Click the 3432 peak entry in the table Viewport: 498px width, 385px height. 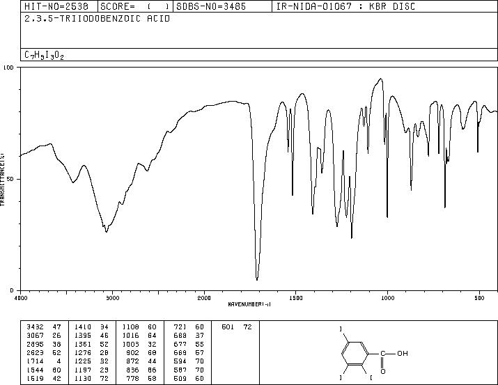[44, 327]
